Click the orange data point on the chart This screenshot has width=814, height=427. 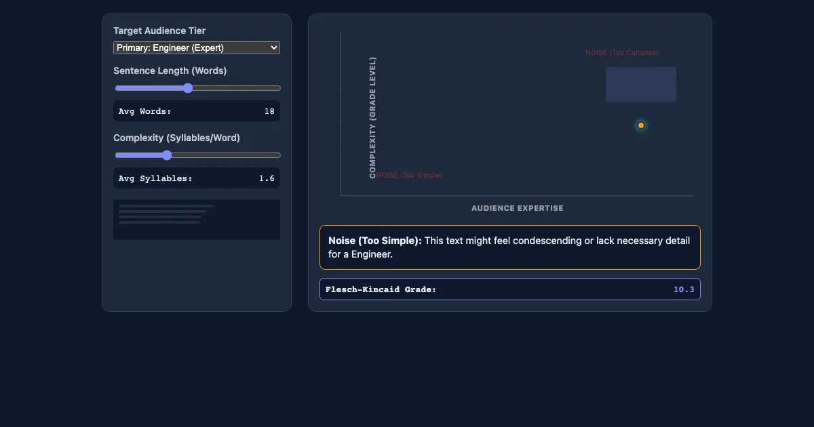tap(641, 125)
